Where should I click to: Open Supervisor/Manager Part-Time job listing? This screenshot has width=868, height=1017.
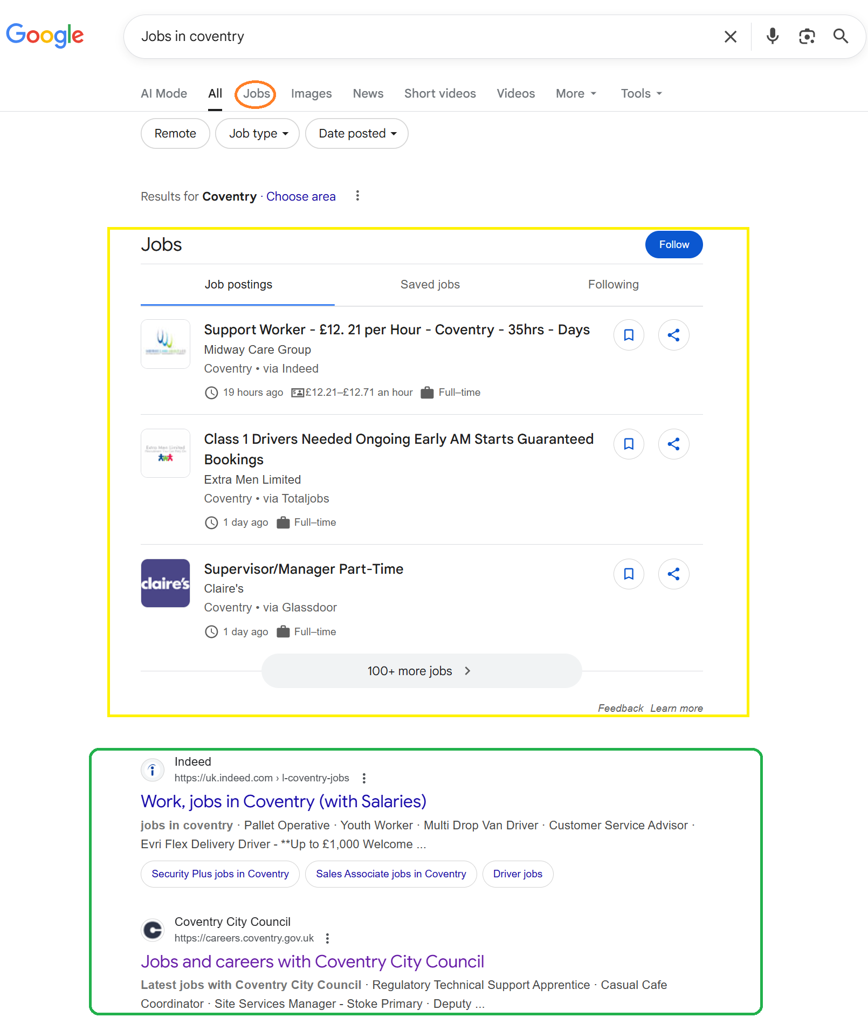tap(304, 569)
